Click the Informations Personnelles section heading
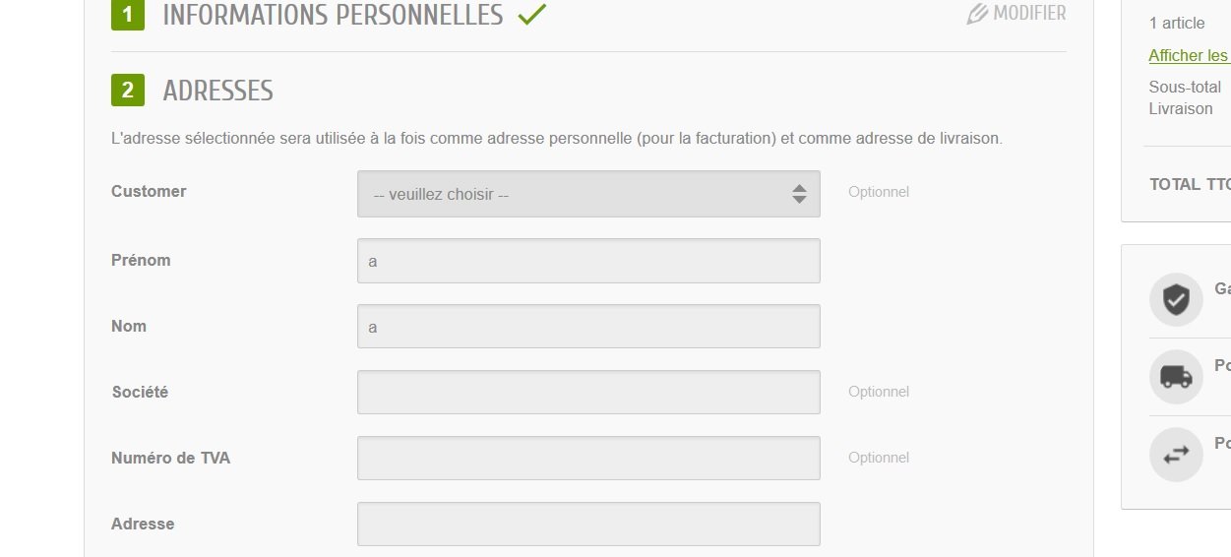The image size is (1231, 557). tap(333, 15)
